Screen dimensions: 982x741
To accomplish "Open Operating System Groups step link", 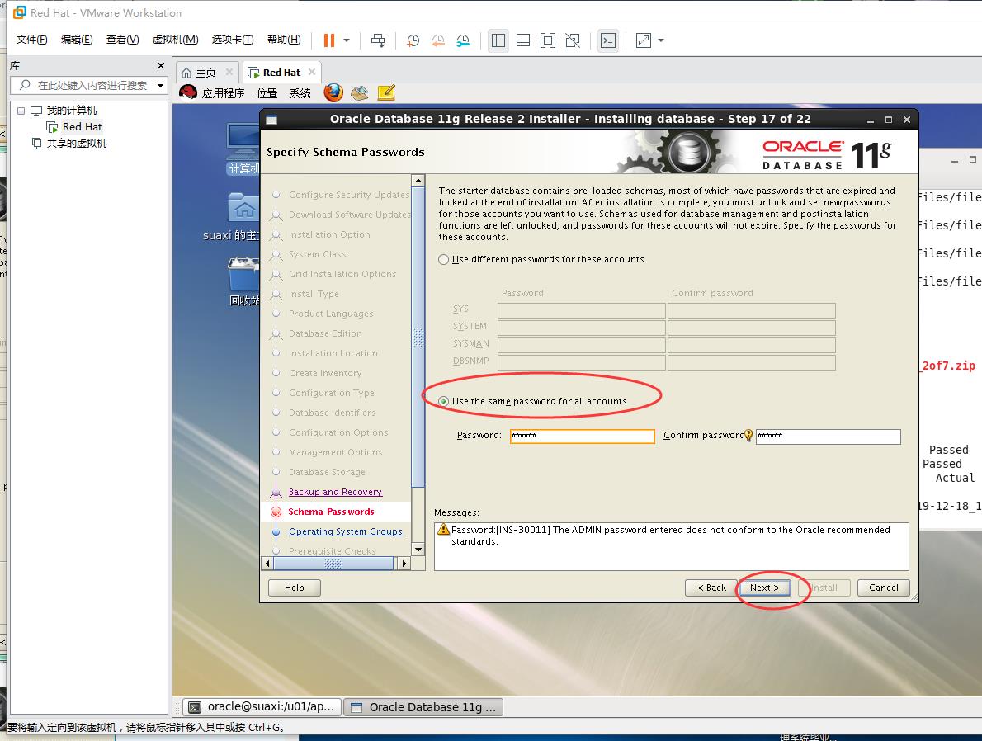I will pos(346,531).
